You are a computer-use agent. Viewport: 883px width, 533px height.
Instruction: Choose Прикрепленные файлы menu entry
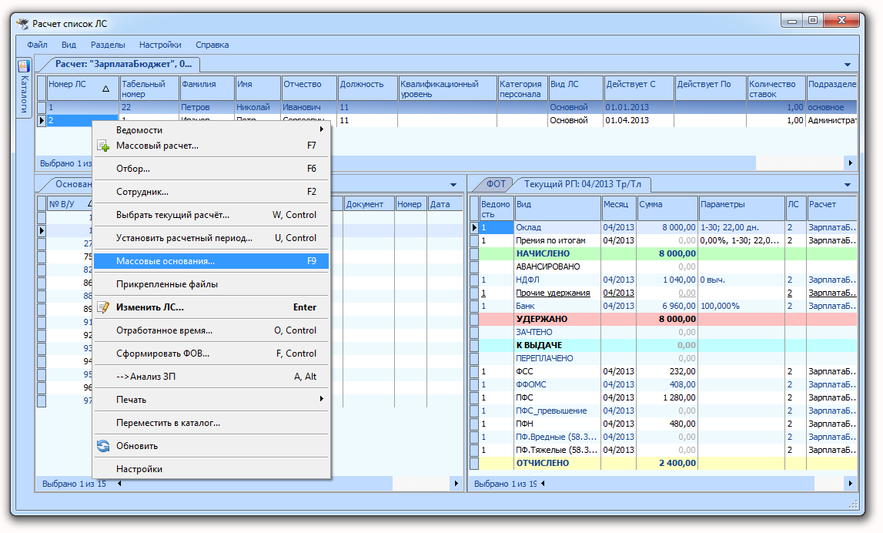pyautogui.click(x=211, y=284)
